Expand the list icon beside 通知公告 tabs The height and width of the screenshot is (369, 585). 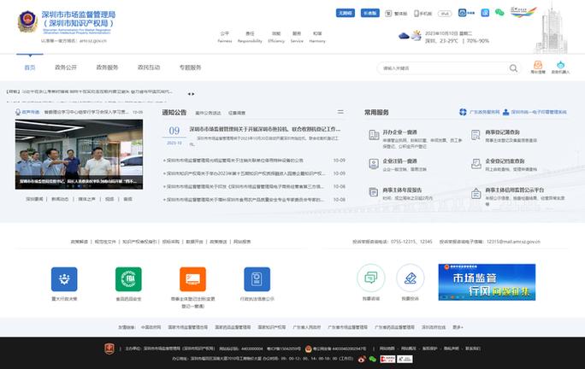click(340, 112)
